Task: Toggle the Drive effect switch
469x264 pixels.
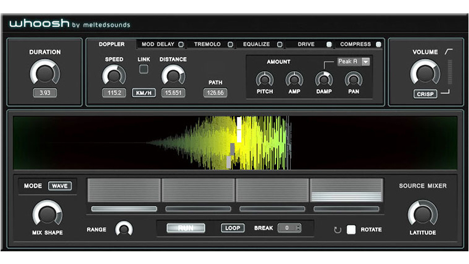Action: click(x=329, y=44)
